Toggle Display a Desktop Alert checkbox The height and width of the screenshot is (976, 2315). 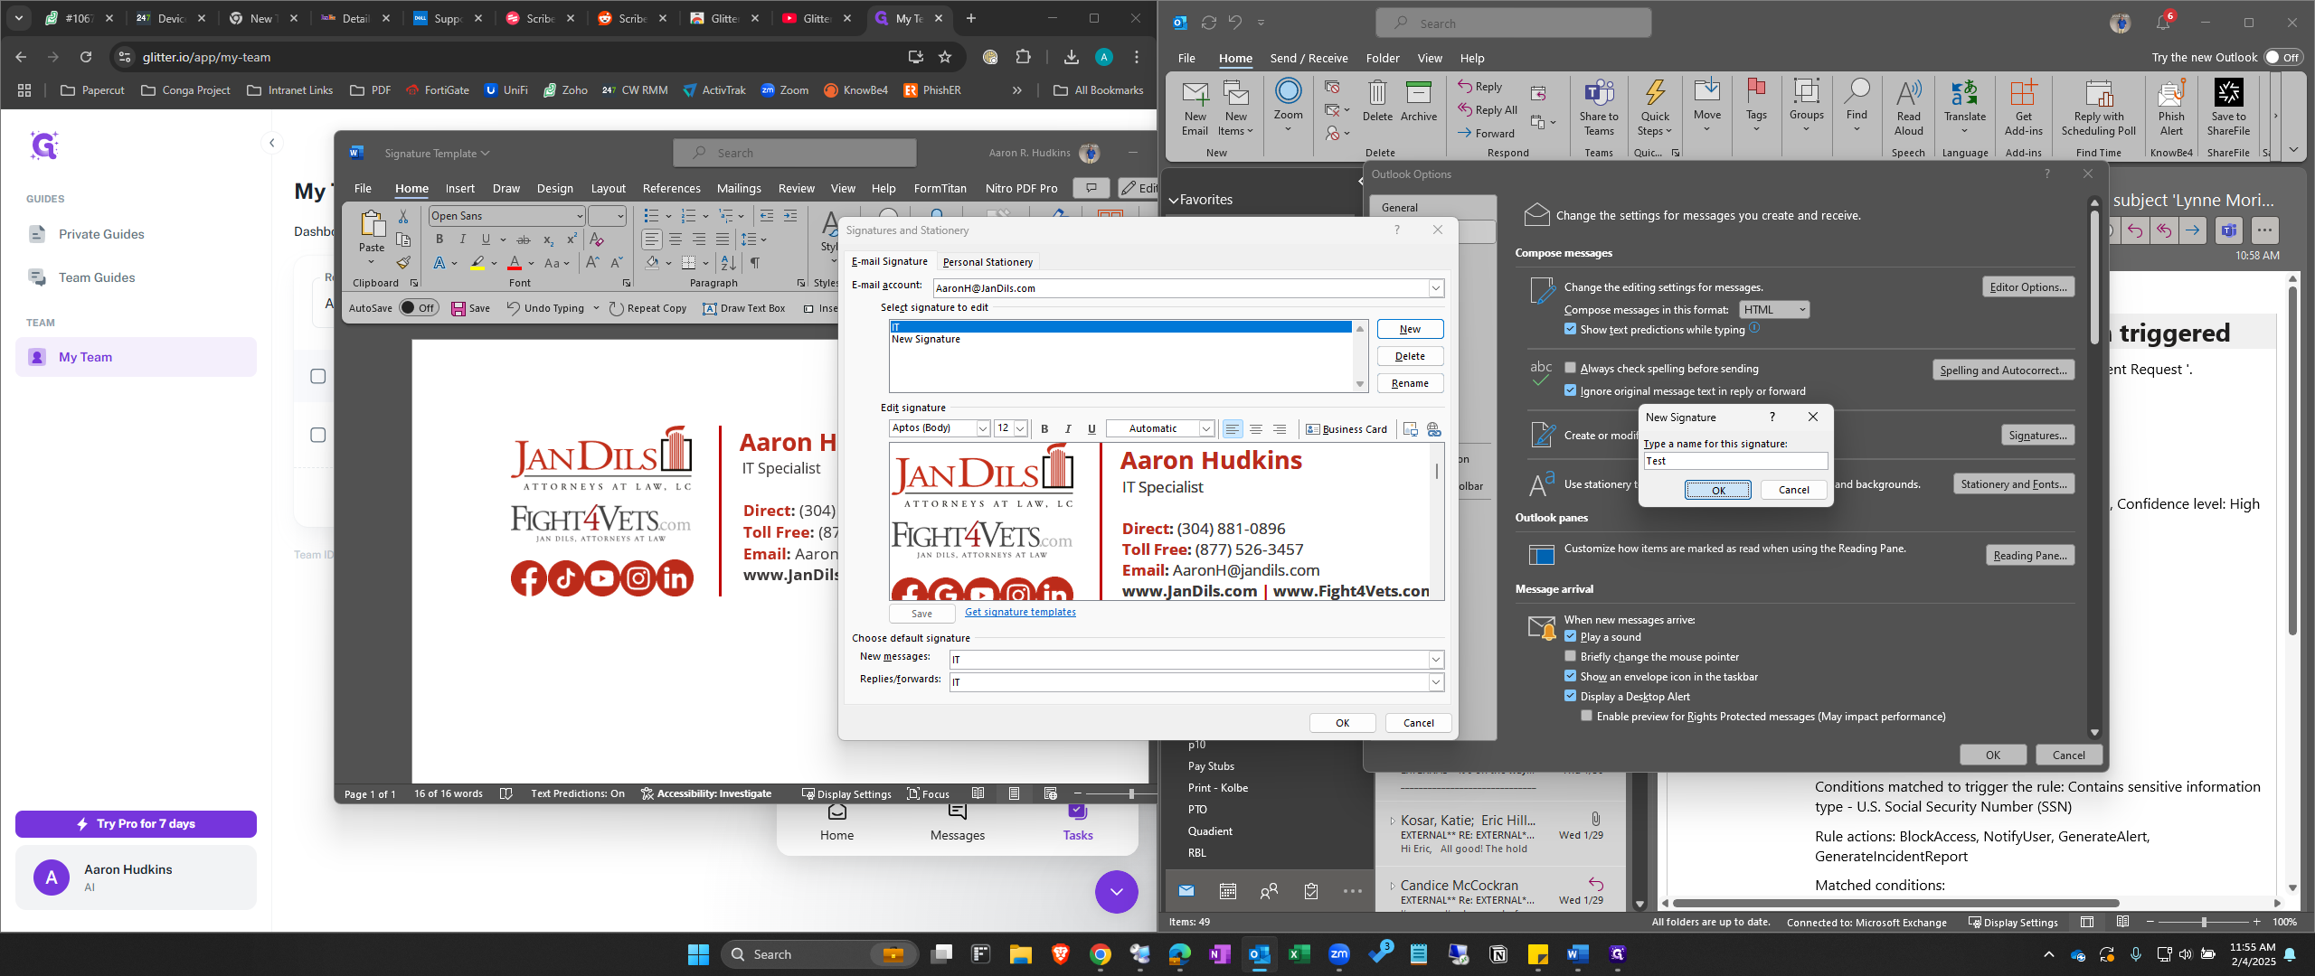(1570, 696)
